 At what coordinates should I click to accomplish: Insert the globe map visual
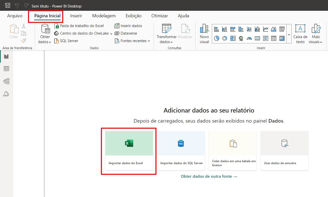coord(241,38)
